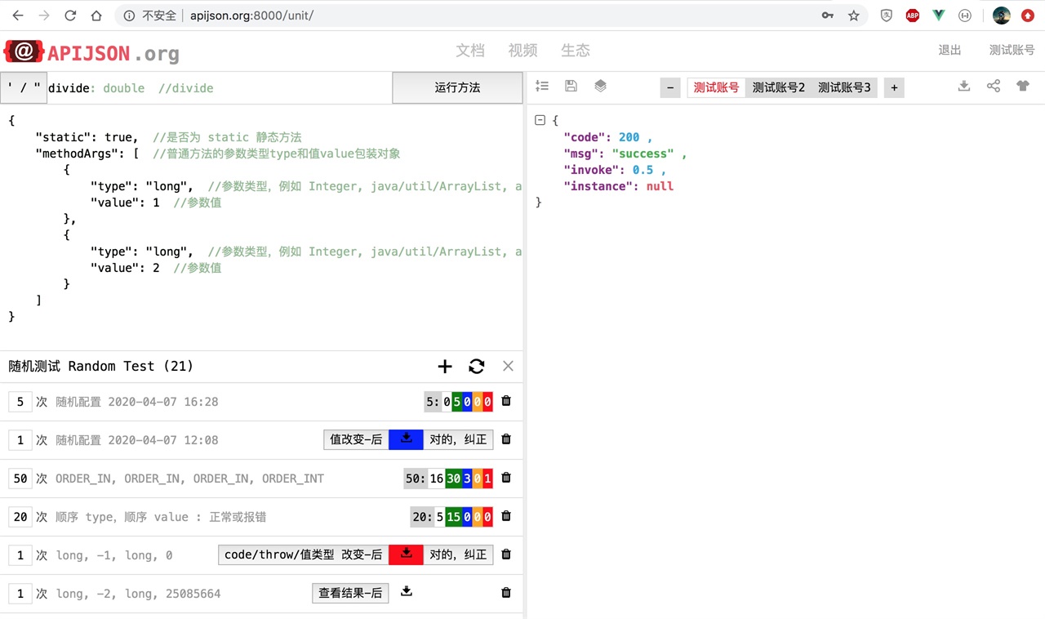
Task: Select the 测试账号3 account tab
Action: pos(844,87)
